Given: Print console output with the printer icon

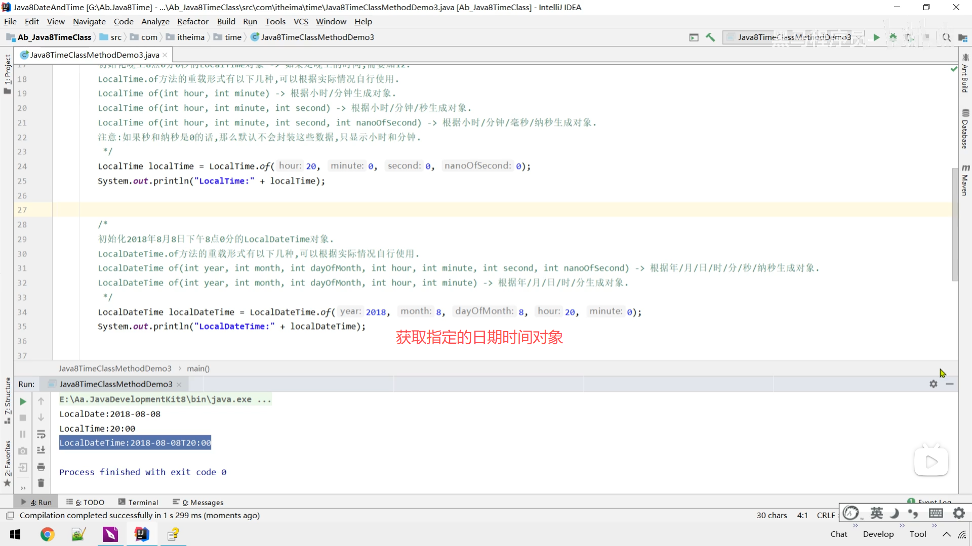Looking at the screenshot, I should coord(41,467).
